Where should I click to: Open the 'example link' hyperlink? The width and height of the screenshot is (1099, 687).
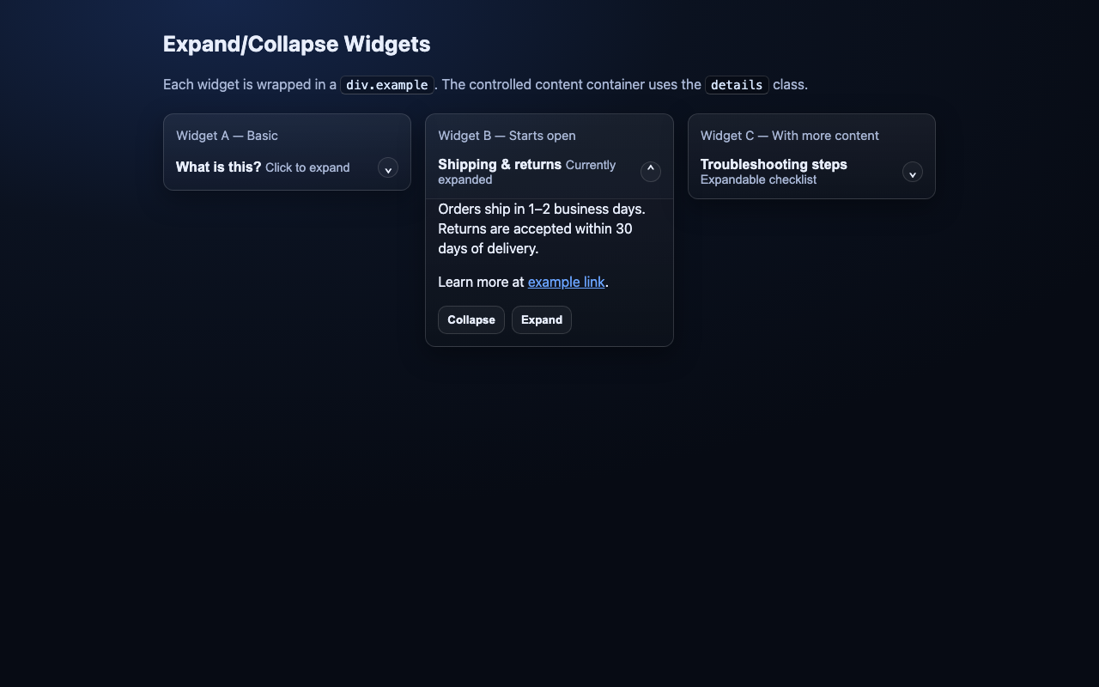[x=566, y=282]
